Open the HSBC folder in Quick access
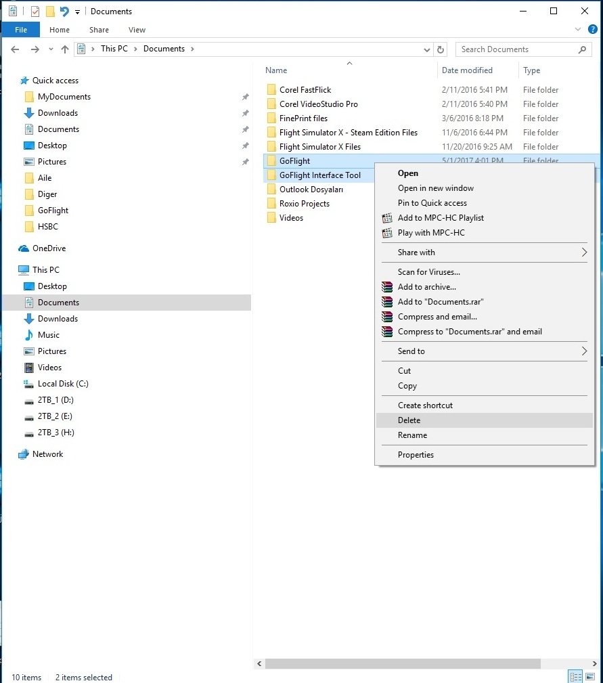603x683 pixels. (48, 227)
